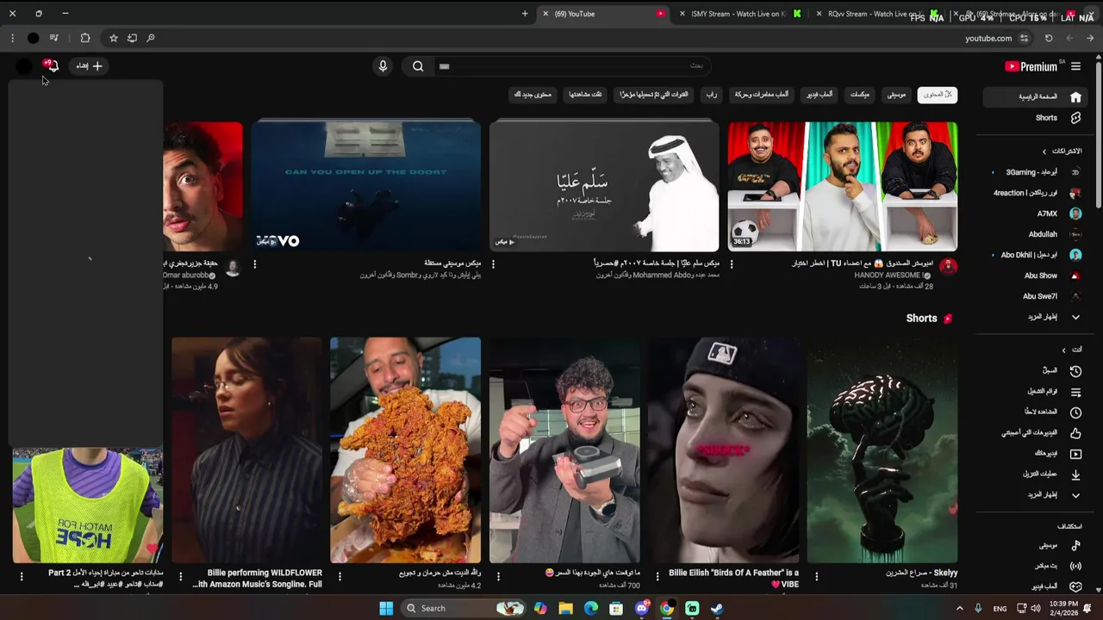The width and height of the screenshot is (1103, 620).
Task: Open Playlists in the sidebar
Action: point(1033,391)
